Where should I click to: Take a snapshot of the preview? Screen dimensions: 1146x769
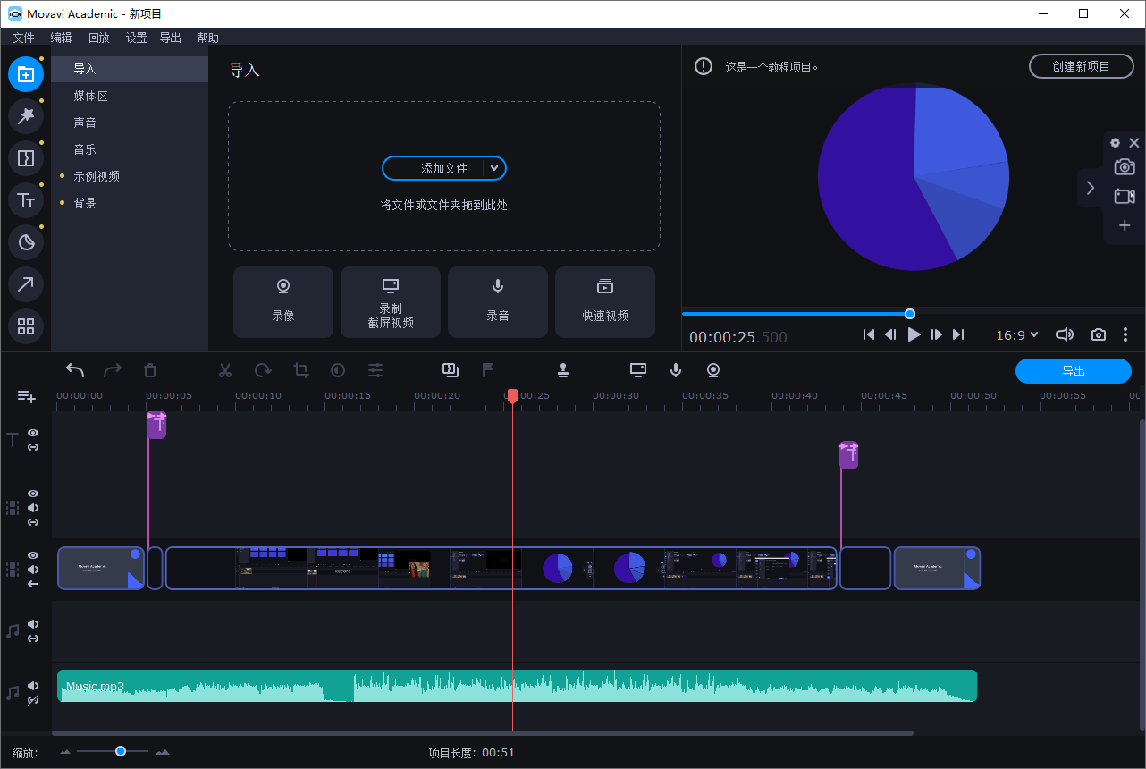pos(1099,334)
